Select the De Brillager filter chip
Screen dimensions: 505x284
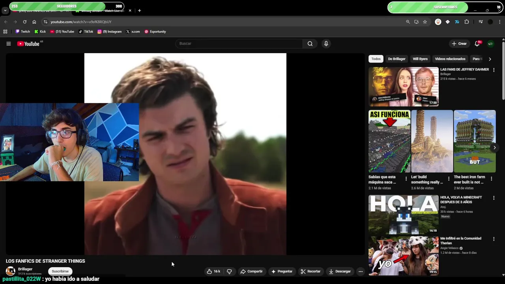point(397,59)
